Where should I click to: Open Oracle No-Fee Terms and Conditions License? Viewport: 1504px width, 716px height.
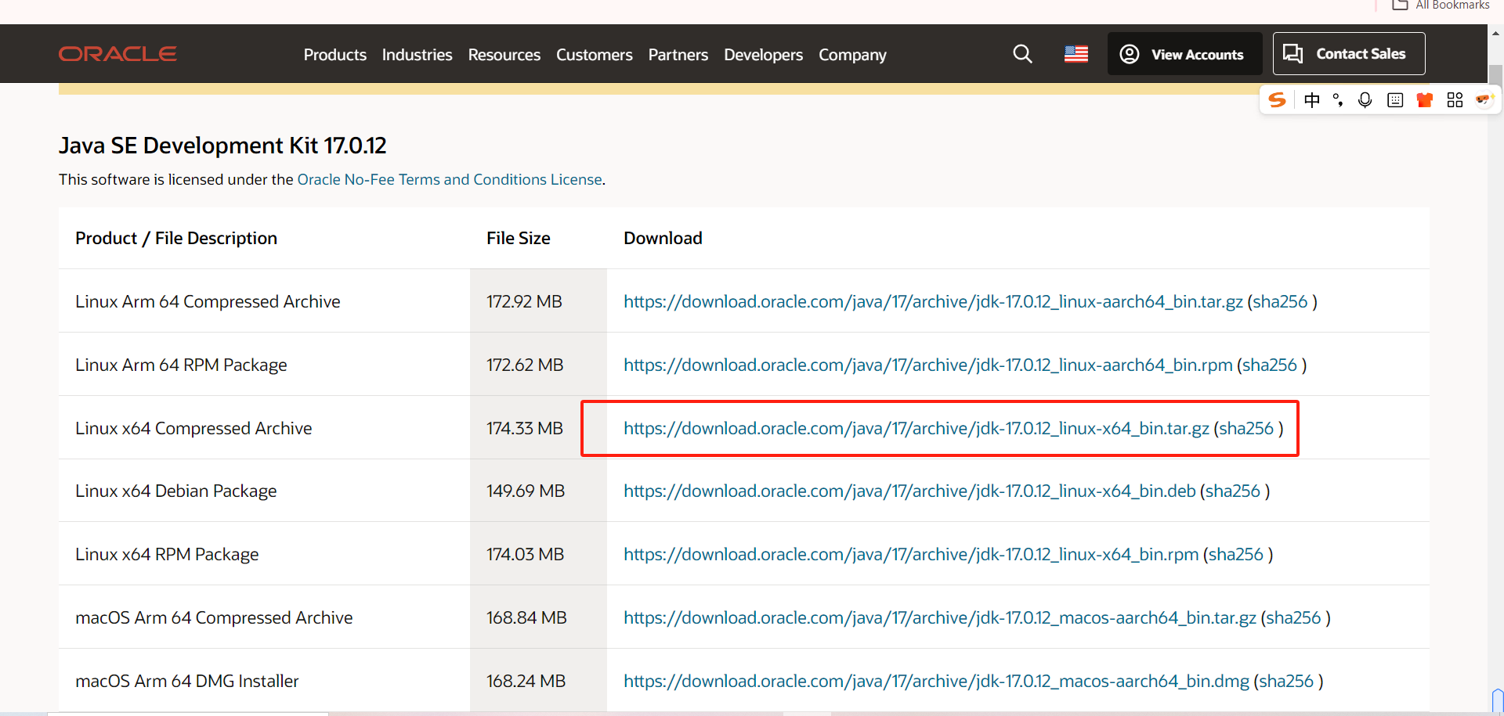pyautogui.click(x=450, y=179)
